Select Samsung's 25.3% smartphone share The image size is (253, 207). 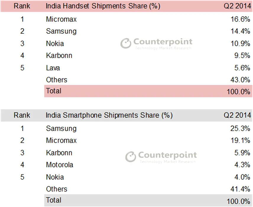(x=241, y=129)
